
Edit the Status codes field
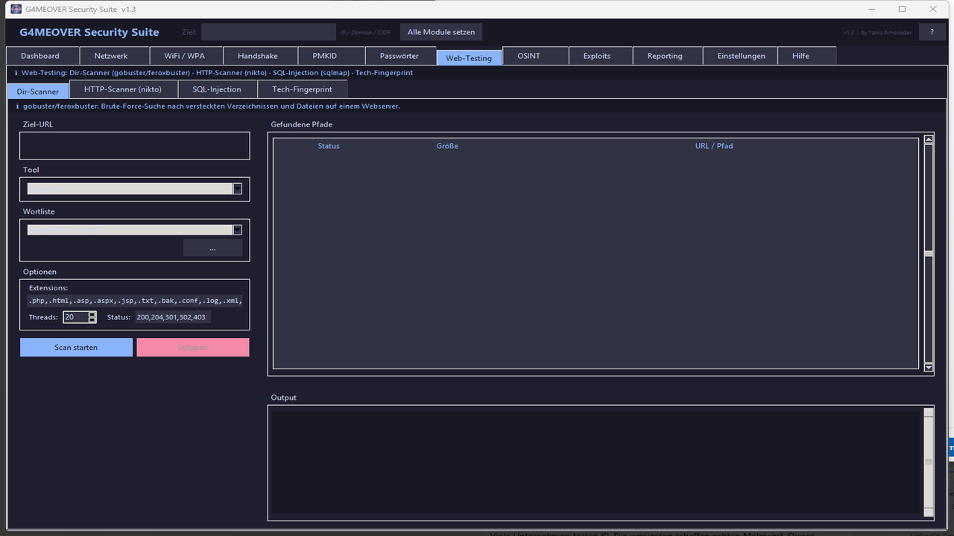(173, 317)
